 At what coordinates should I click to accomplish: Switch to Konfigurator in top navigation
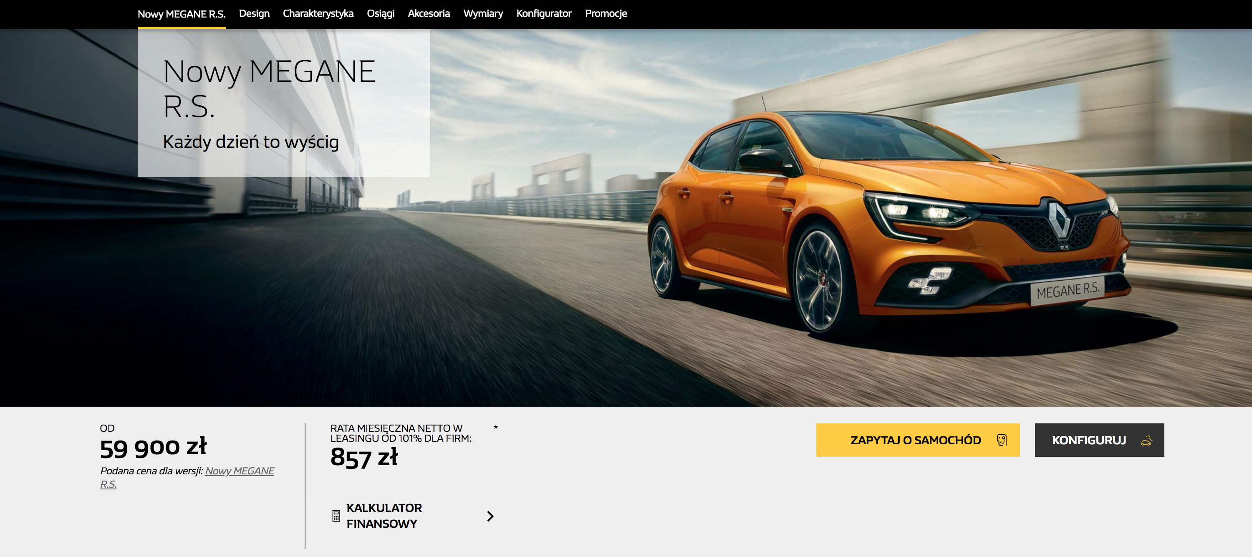click(x=543, y=14)
